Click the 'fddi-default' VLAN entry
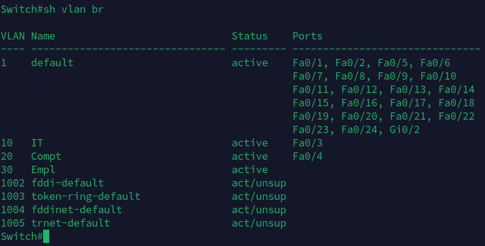Screen dimensions: 485x246 67,183
